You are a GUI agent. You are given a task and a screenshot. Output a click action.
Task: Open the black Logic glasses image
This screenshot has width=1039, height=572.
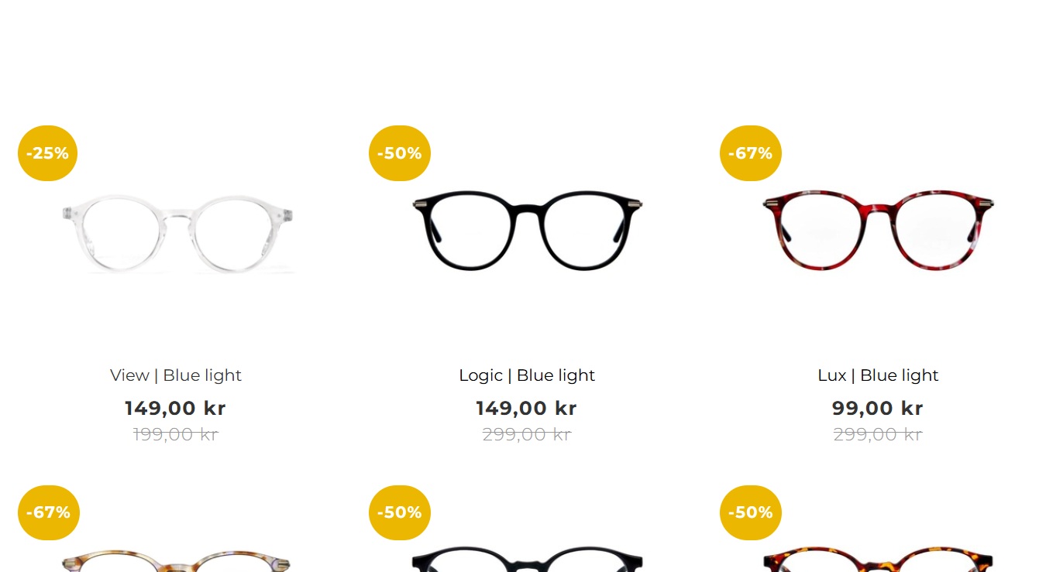[527, 231]
